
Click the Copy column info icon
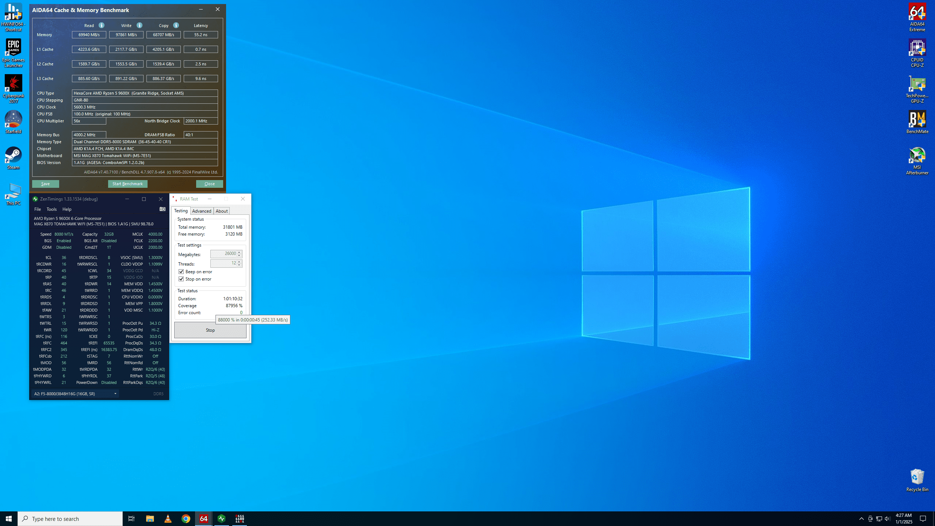pos(176,25)
